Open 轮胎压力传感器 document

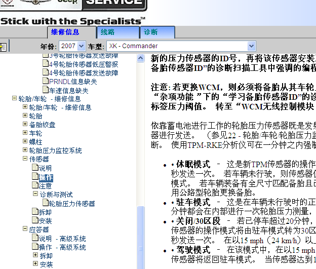(x=72, y=204)
